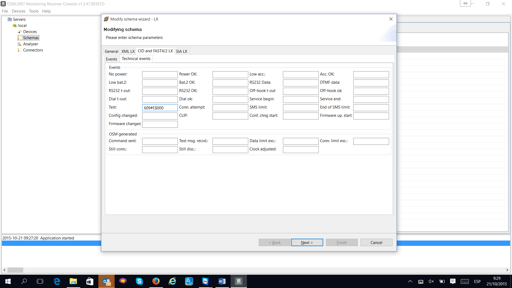Open the General tab
Screen dimensions: 512x288
pyautogui.click(x=111, y=51)
